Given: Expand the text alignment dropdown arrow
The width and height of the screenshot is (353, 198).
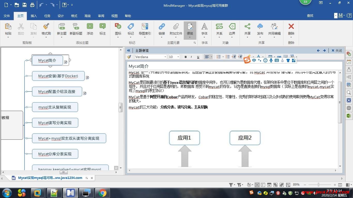Looking at the screenshot, I should (x=211, y=57).
